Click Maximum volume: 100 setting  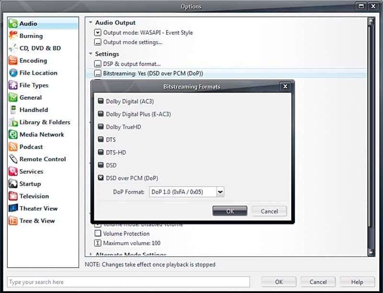tap(132, 243)
